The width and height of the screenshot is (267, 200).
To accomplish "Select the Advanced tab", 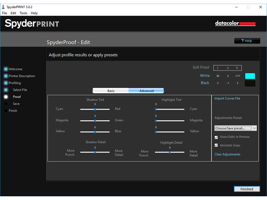I will pyautogui.click(x=146, y=91).
